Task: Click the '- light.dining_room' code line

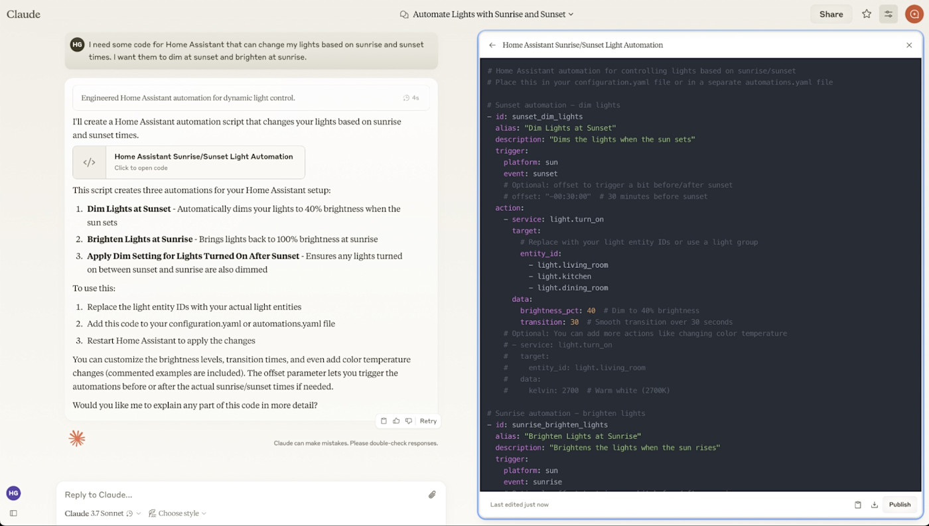Action: (x=568, y=288)
